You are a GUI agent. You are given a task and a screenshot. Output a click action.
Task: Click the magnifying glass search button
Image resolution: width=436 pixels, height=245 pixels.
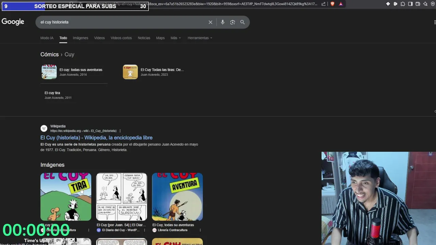[x=243, y=22]
